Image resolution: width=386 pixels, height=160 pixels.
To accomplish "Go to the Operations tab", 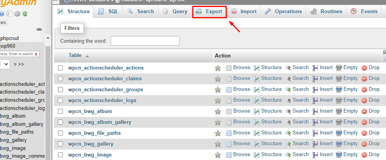I will (283, 12).
